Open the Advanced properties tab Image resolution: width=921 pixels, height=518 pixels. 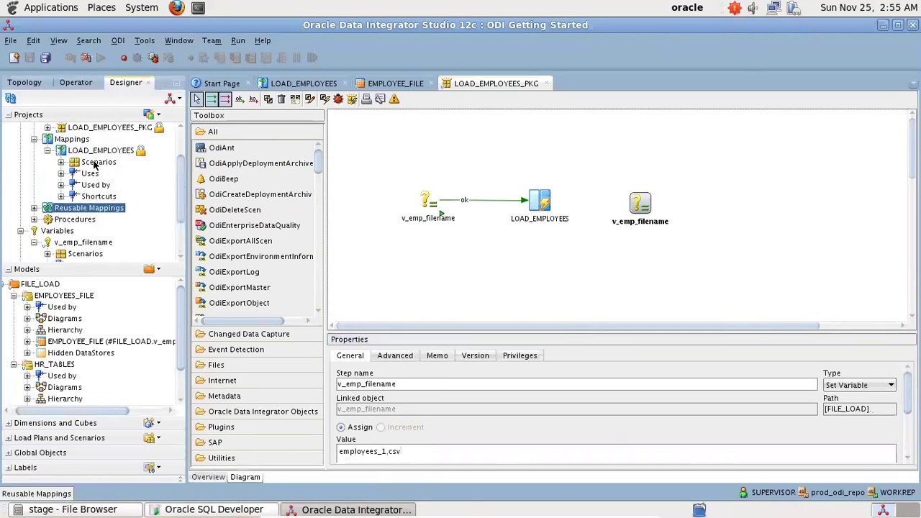tap(395, 355)
